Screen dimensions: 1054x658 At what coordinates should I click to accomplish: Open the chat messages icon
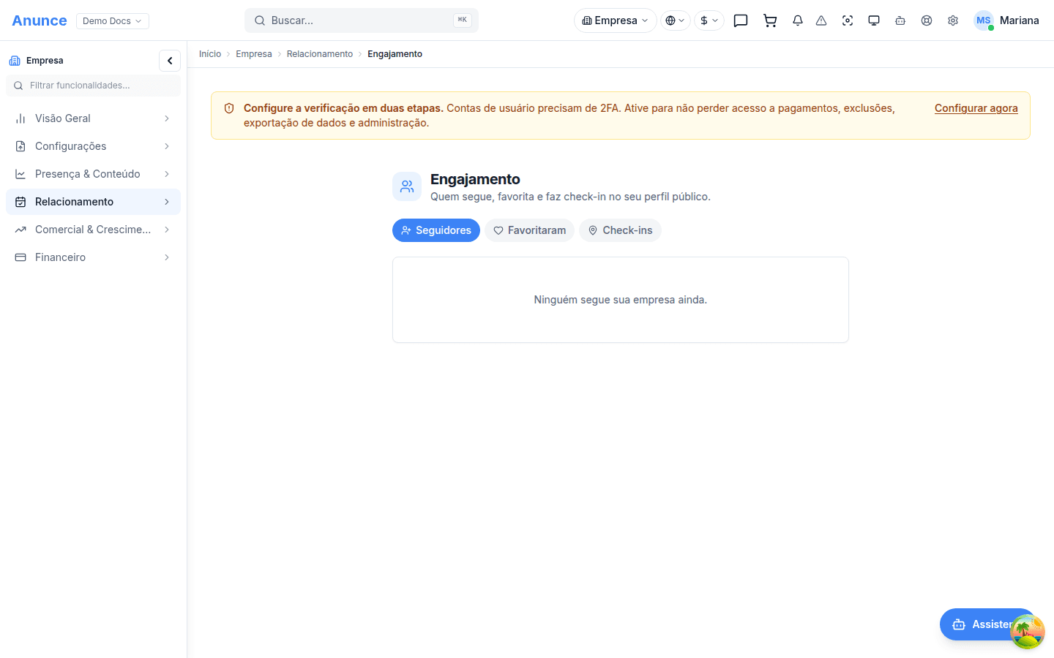(x=741, y=20)
